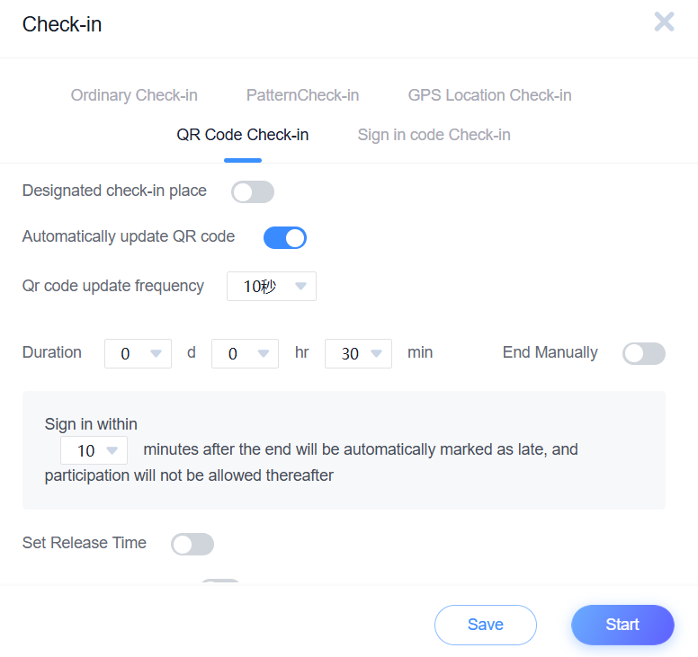The height and width of the screenshot is (657, 698).
Task: Switch to Sign in code Check-in tab
Action: point(434,135)
